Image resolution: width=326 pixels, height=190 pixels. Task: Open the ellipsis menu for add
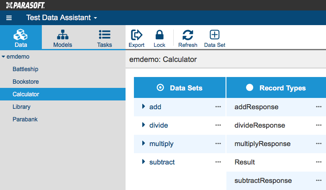(218, 107)
